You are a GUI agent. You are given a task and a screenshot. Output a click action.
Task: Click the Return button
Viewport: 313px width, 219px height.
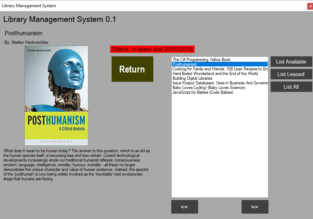click(x=132, y=69)
